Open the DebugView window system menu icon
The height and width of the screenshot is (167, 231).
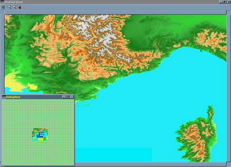click(4, 97)
